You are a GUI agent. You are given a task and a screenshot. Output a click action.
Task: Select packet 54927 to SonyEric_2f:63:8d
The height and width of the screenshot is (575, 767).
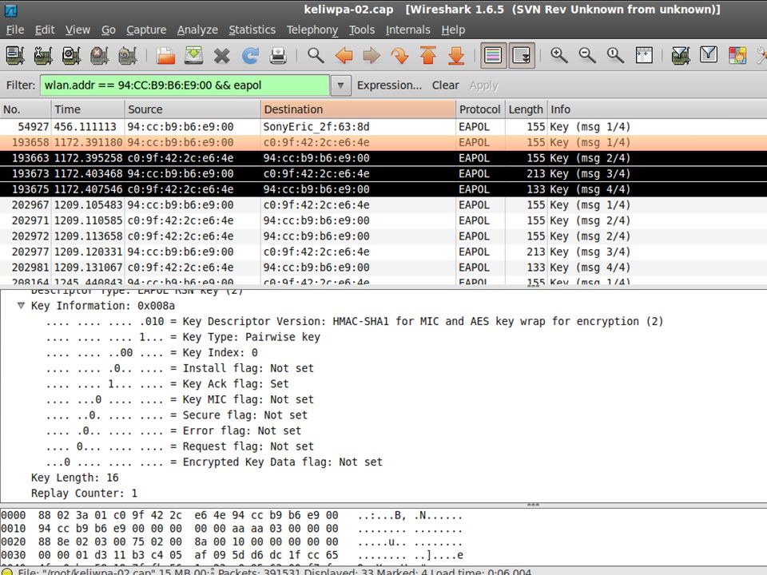pyautogui.click(x=383, y=127)
